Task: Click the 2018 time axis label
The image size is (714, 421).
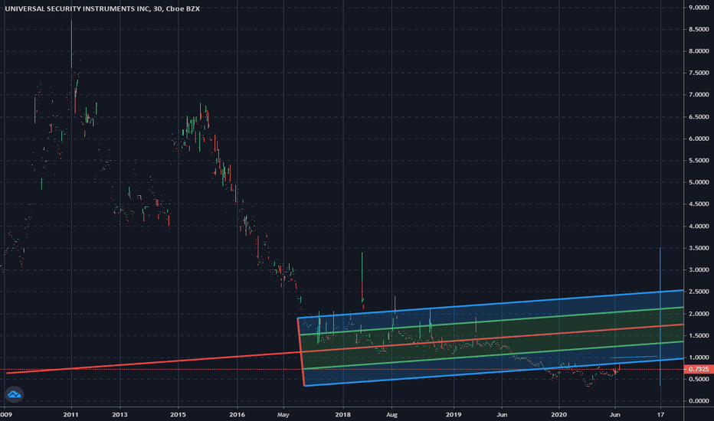Action: click(343, 415)
